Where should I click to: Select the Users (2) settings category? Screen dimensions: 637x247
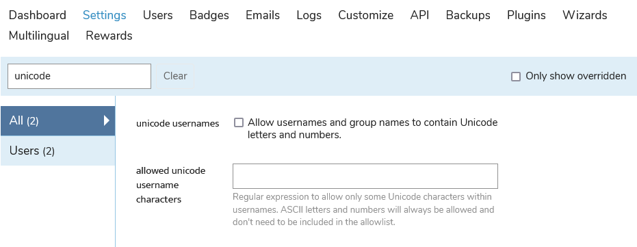[57, 151]
